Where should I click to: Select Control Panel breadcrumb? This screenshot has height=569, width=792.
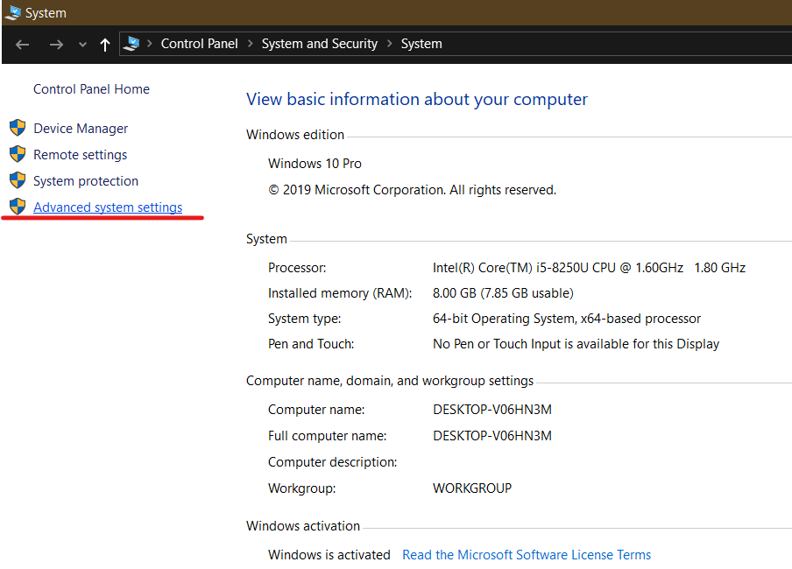point(199,44)
